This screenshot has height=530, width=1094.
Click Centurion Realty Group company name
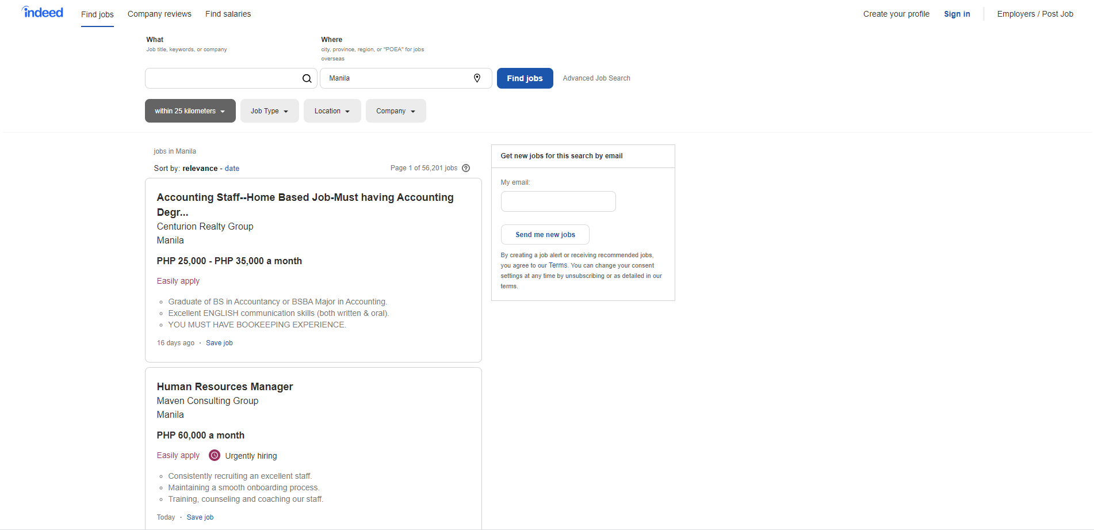(x=205, y=227)
